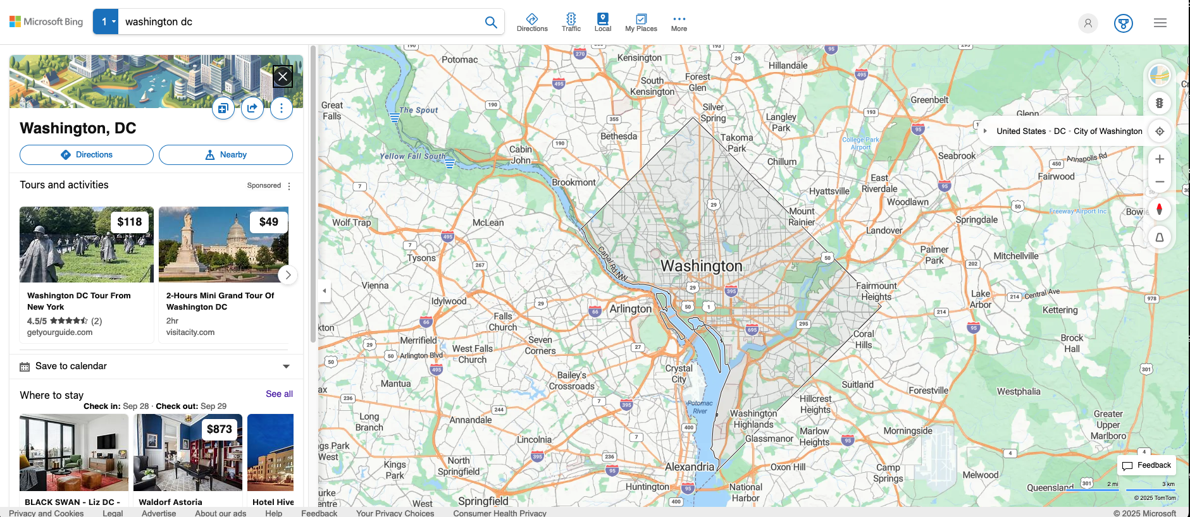Open BLACK SWAN hotel thumbnail

click(74, 453)
